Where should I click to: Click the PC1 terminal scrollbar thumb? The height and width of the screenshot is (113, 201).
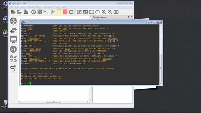(161, 68)
